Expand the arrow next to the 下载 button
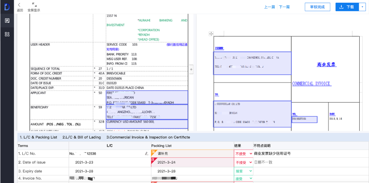The image size is (369, 183). click(362, 7)
